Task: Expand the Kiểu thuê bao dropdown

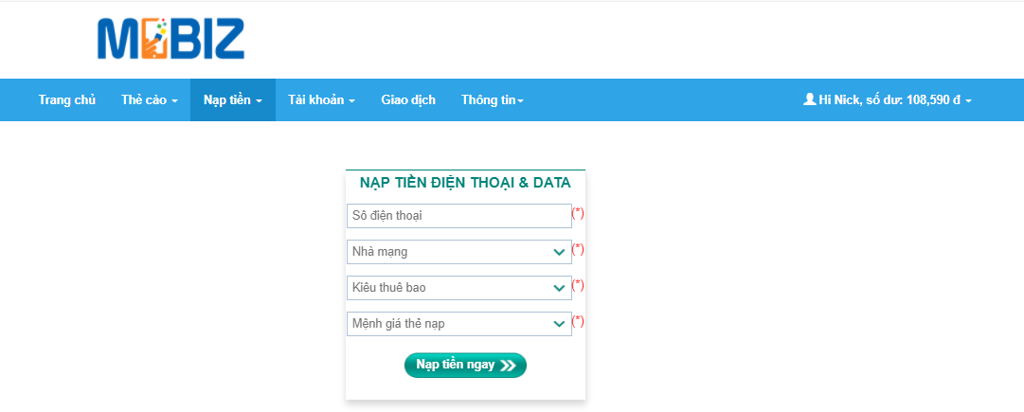Action: pos(458,288)
